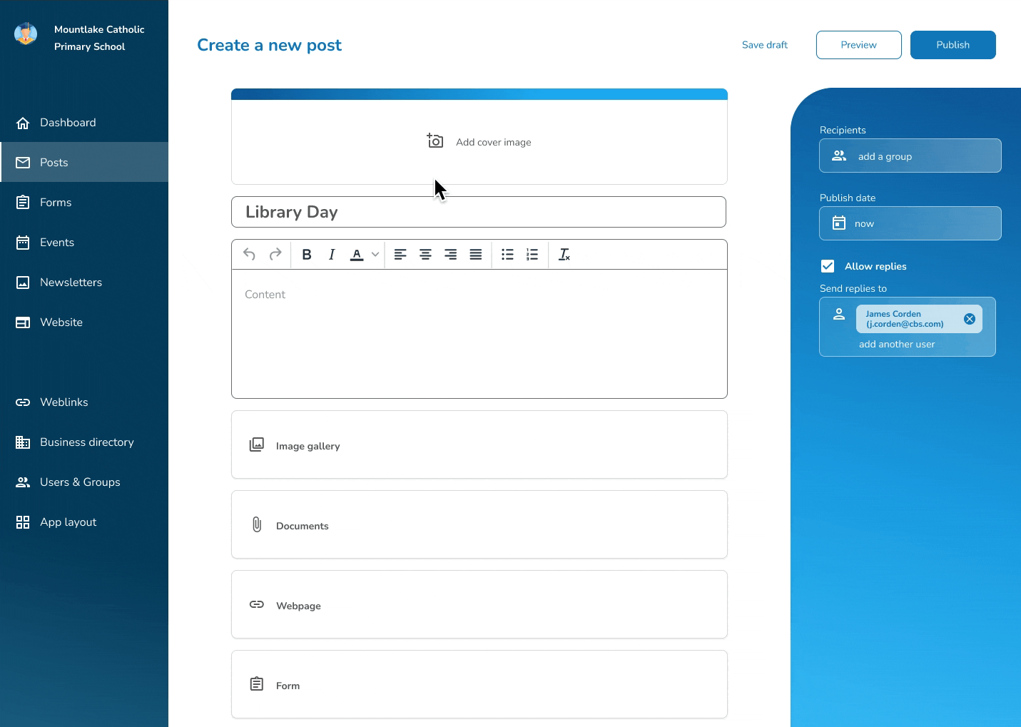This screenshot has width=1021, height=727.
Task: Open the text color dropdown arrow
Action: (375, 255)
